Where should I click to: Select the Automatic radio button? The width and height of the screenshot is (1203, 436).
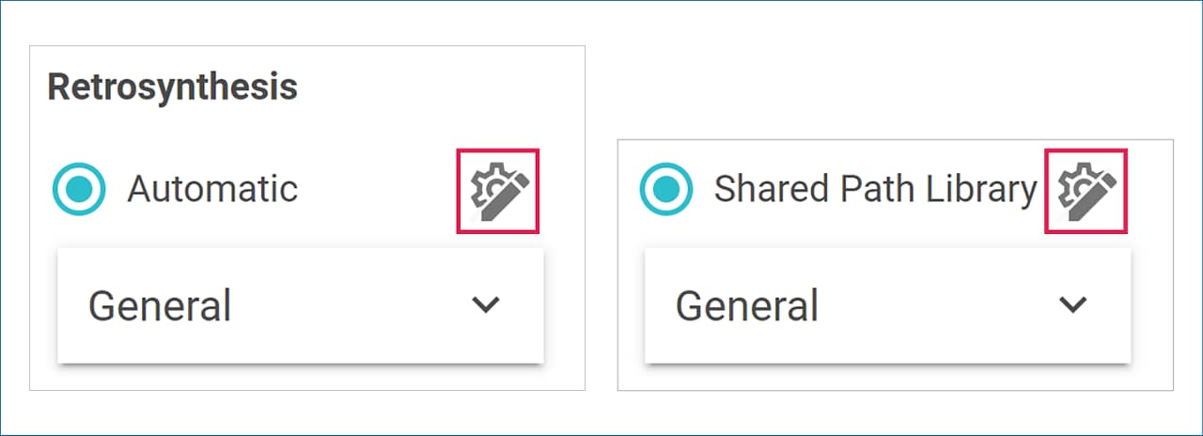click(79, 189)
